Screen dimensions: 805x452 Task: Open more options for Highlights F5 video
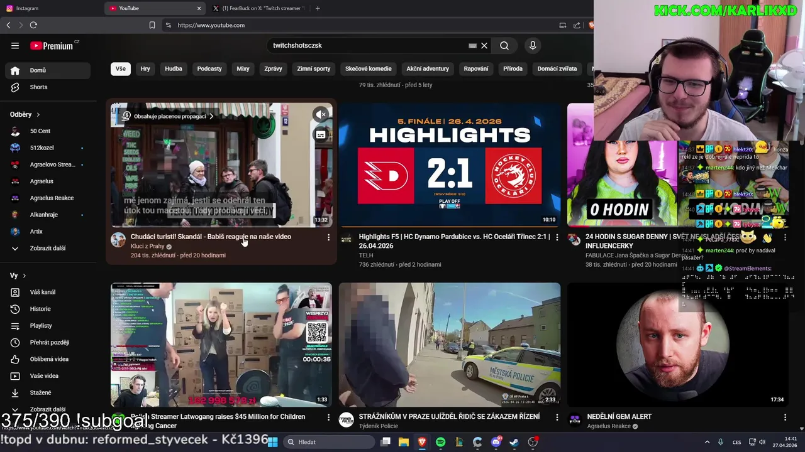(x=557, y=237)
